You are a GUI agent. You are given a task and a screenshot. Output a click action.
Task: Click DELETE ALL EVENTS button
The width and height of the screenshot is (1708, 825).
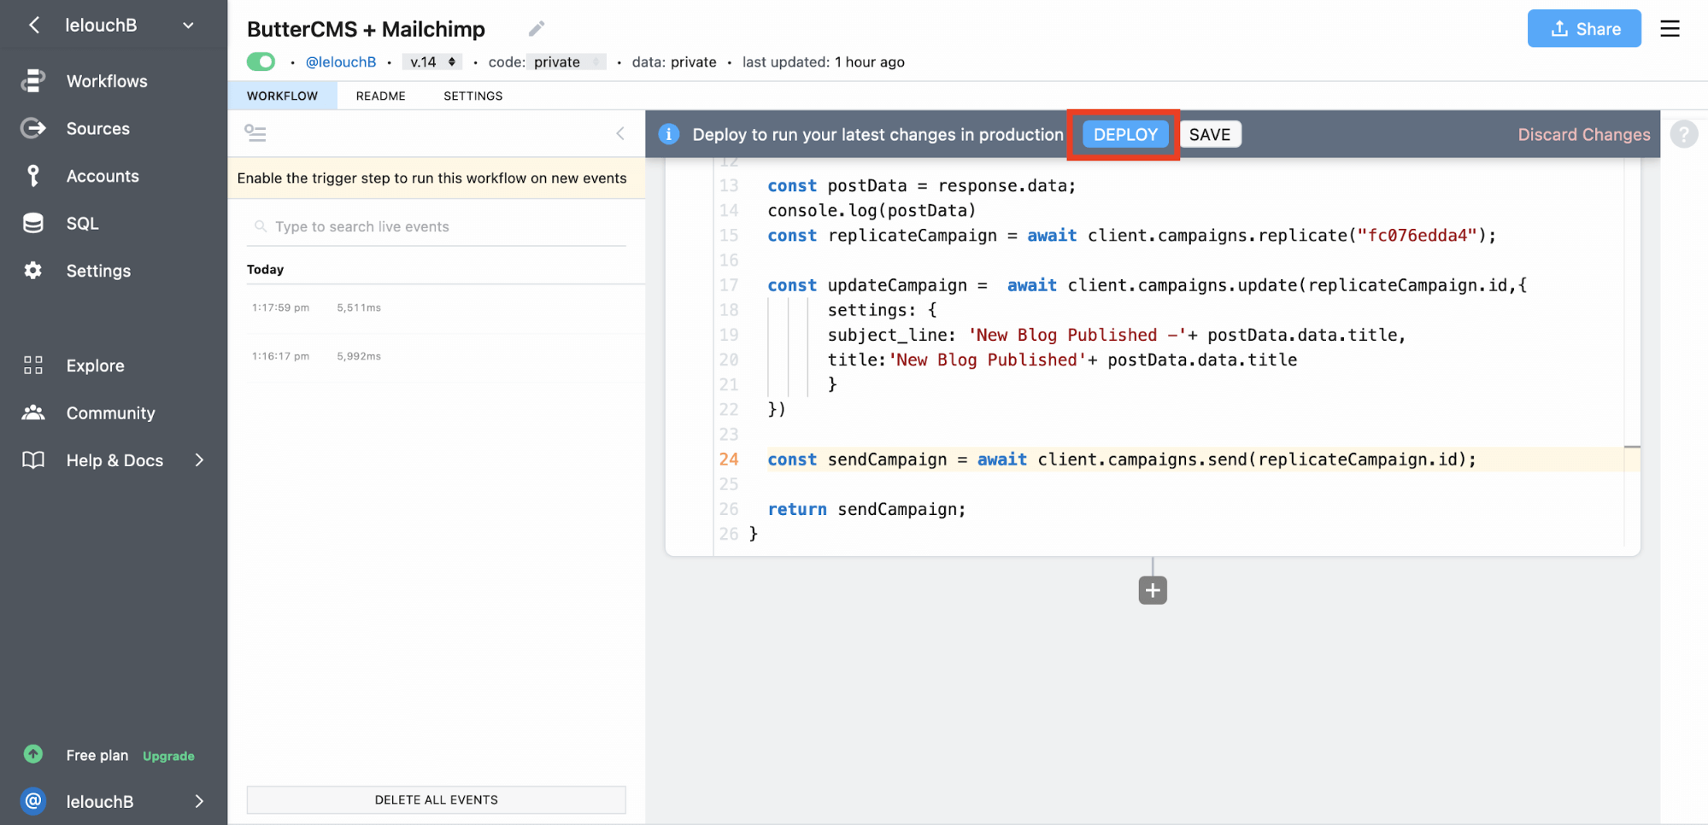click(x=437, y=799)
